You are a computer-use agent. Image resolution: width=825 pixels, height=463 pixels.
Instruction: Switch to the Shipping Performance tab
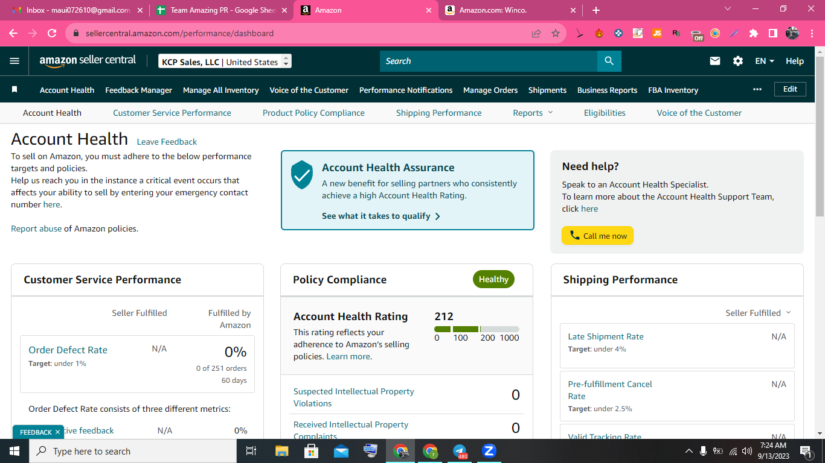pyautogui.click(x=439, y=113)
